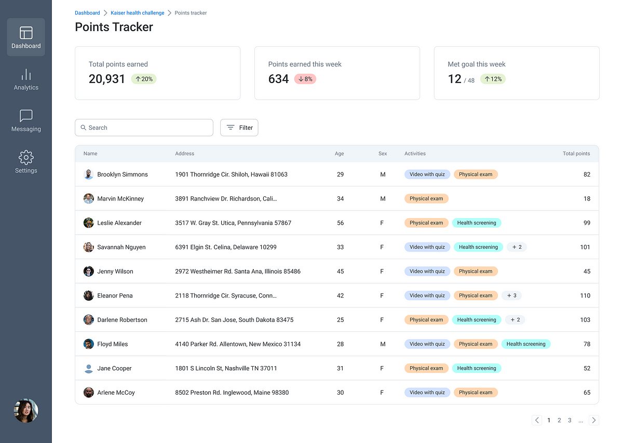Open the Settings gear icon
This screenshot has height=443, width=623.
point(26,157)
